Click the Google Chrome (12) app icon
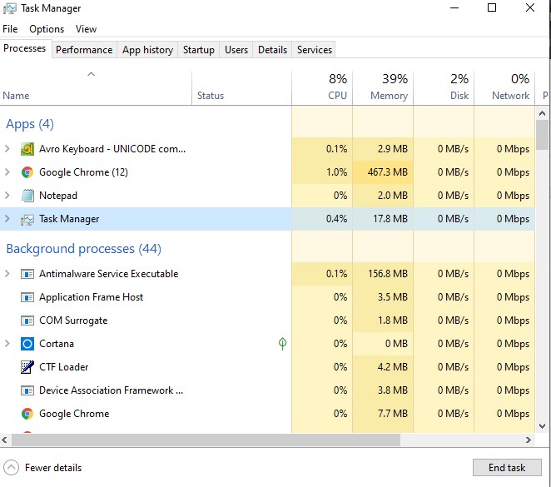Viewport: 551px width, 487px height. pyautogui.click(x=27, y=172)
